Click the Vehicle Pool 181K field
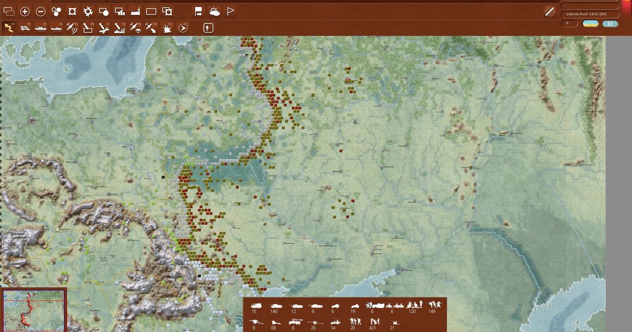Screen dimensions: 632x332 [x=589, y=14]
